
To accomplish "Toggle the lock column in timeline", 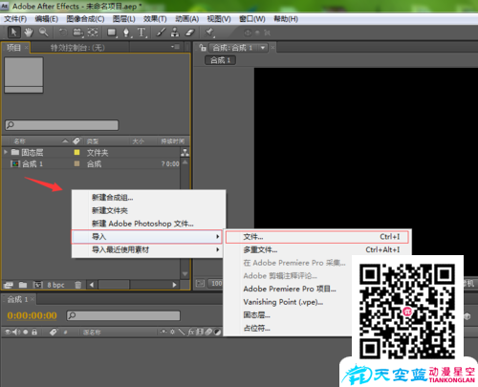I will tap(34, 333).
